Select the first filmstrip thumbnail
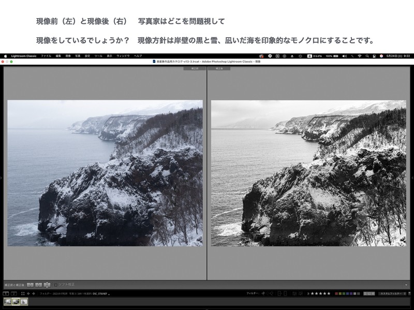414x310 pixels. pos(8,301)
